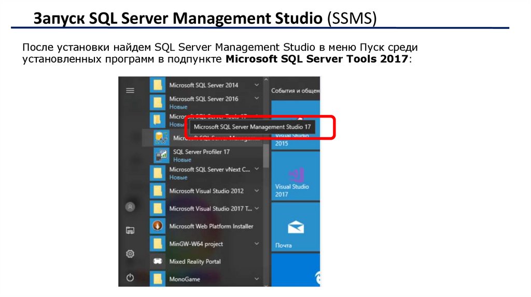
Task: Click the Web Platform Installer icon
Action: click(x=158, y=226)
